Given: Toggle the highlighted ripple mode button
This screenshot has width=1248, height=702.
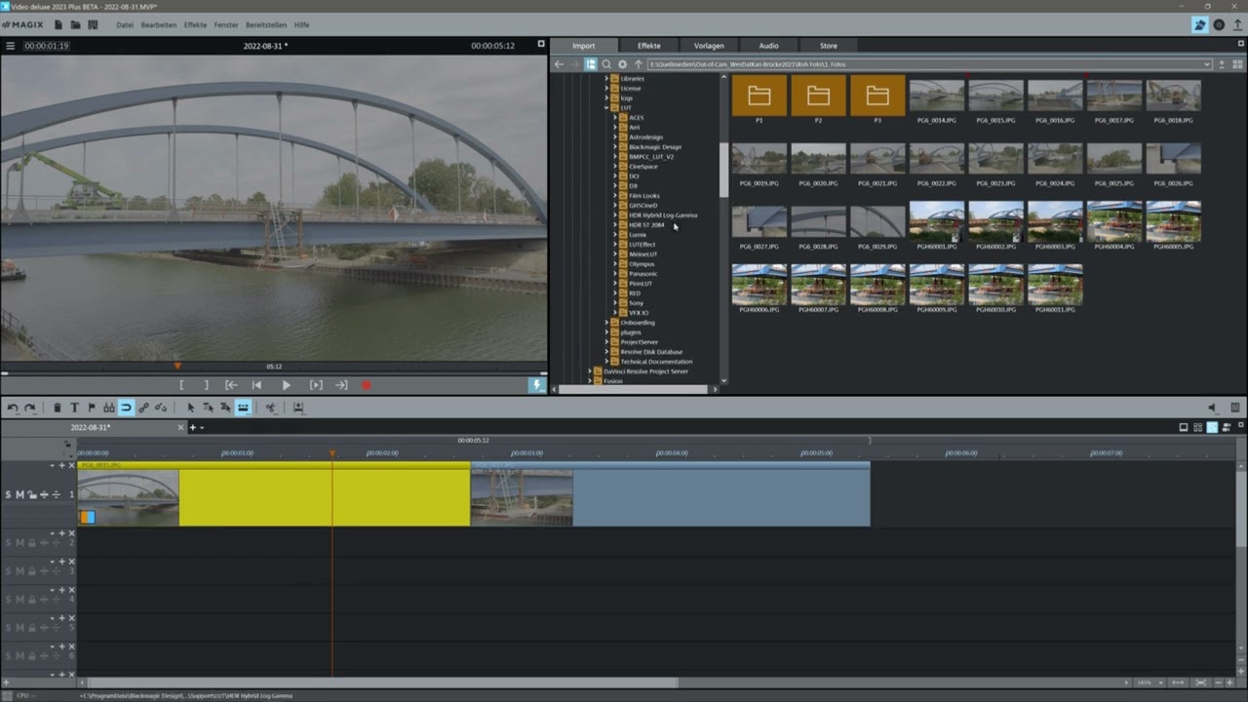Looking at the screenshot, I should pos(243,408).
